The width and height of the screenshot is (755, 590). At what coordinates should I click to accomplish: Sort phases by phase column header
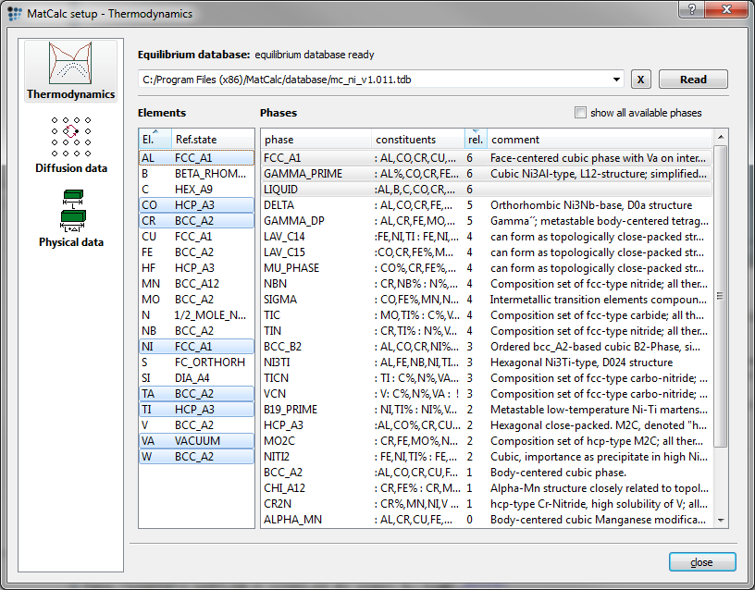coord(316,139)
